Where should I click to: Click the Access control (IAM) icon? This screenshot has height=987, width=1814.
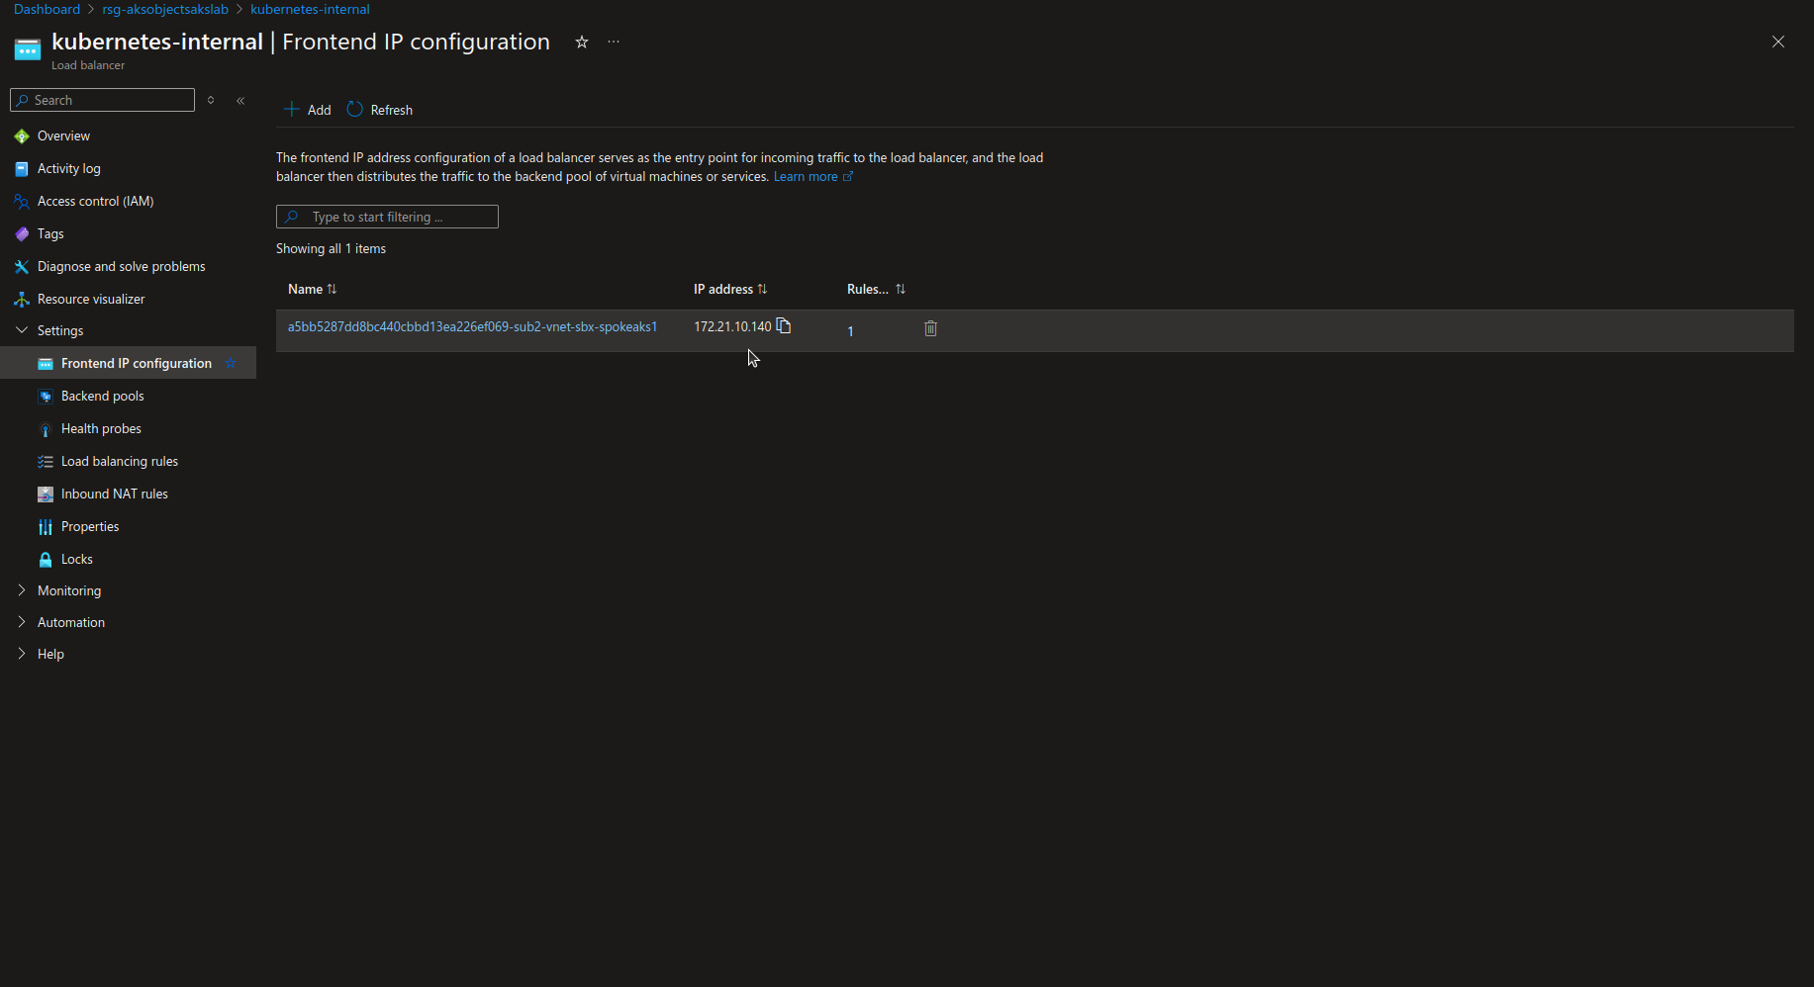(x=22, y=202)
